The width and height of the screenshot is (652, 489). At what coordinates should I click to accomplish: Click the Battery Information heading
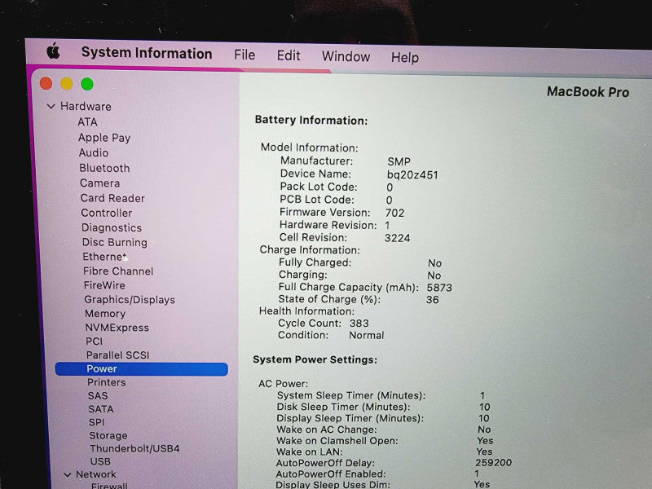(x=311, y=120)
